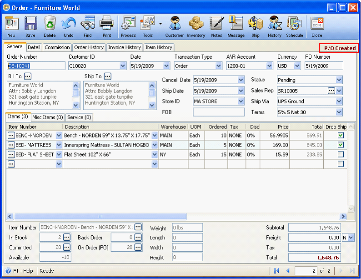Check Drop Ship for BED- FLAT SHEET row
The height and width of the screenshot is (279, 361).
pyautogui.click(x=341, y=154)
